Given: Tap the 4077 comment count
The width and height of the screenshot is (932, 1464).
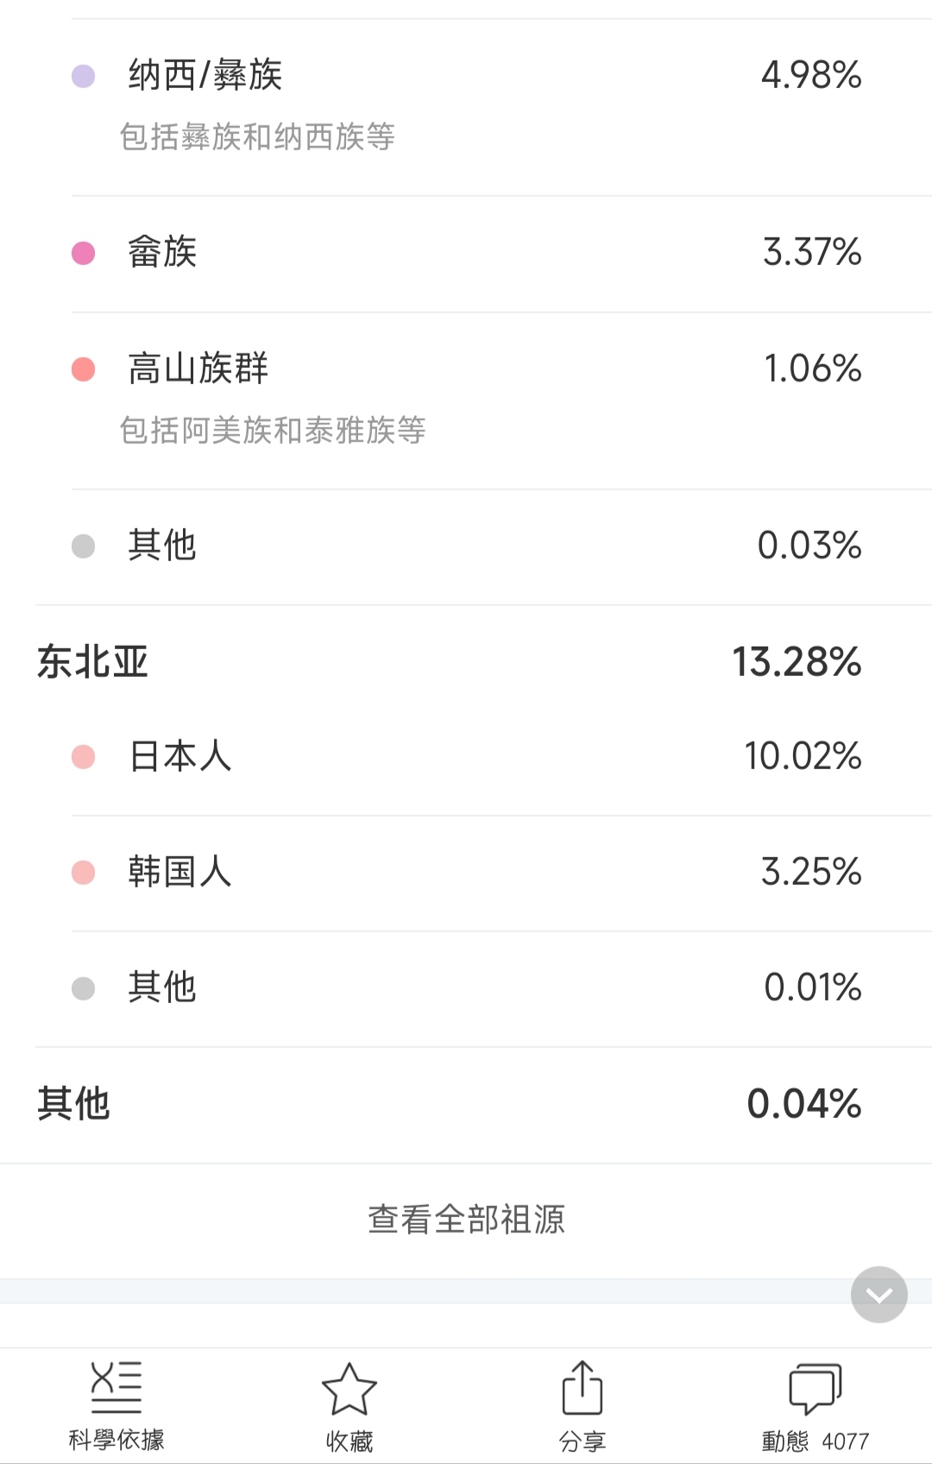Looking at the screenshot, I should [x=846, y=1441].
